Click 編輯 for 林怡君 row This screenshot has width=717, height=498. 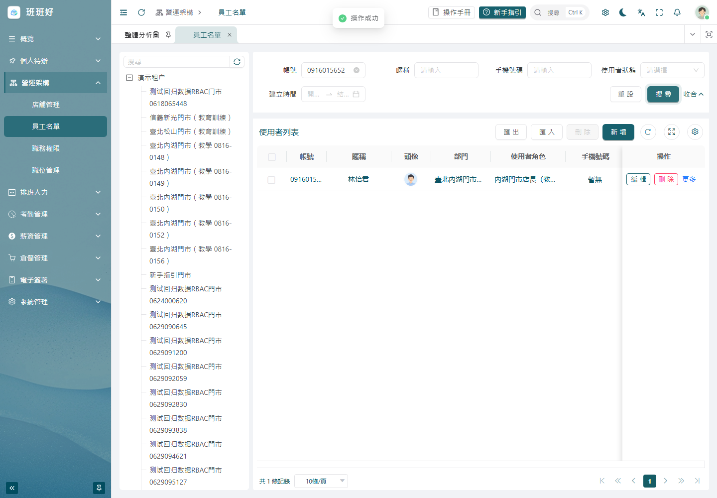(638, 179)
